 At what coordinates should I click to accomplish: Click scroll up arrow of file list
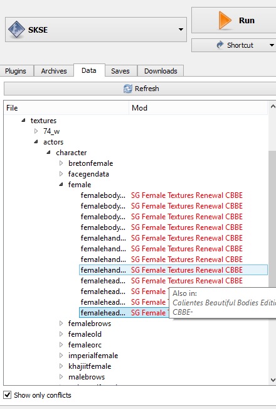(273, 106)
